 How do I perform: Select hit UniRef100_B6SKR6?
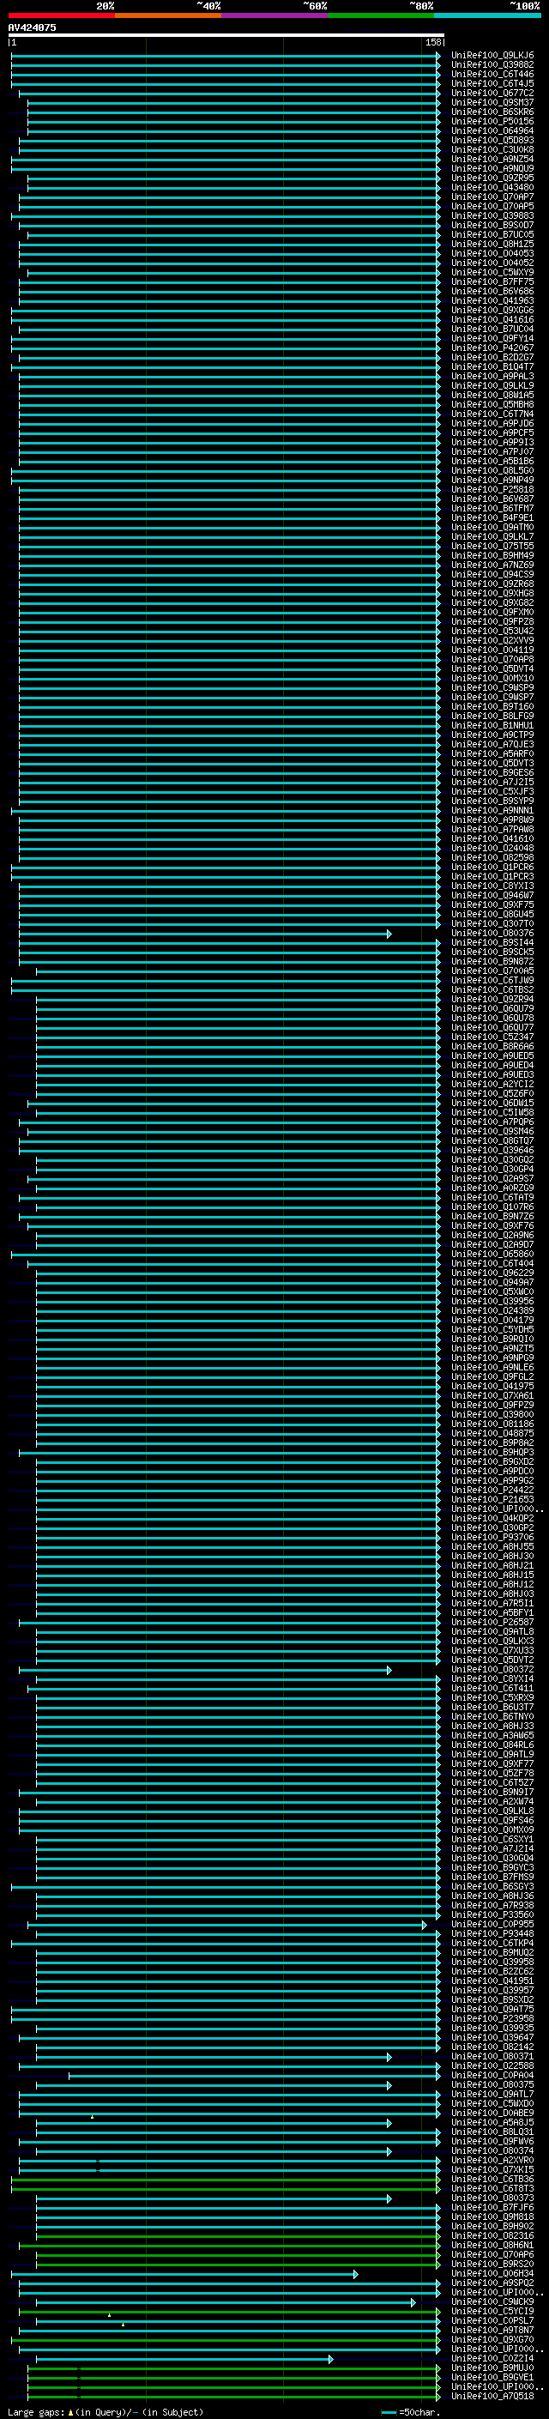click(492, 112)
